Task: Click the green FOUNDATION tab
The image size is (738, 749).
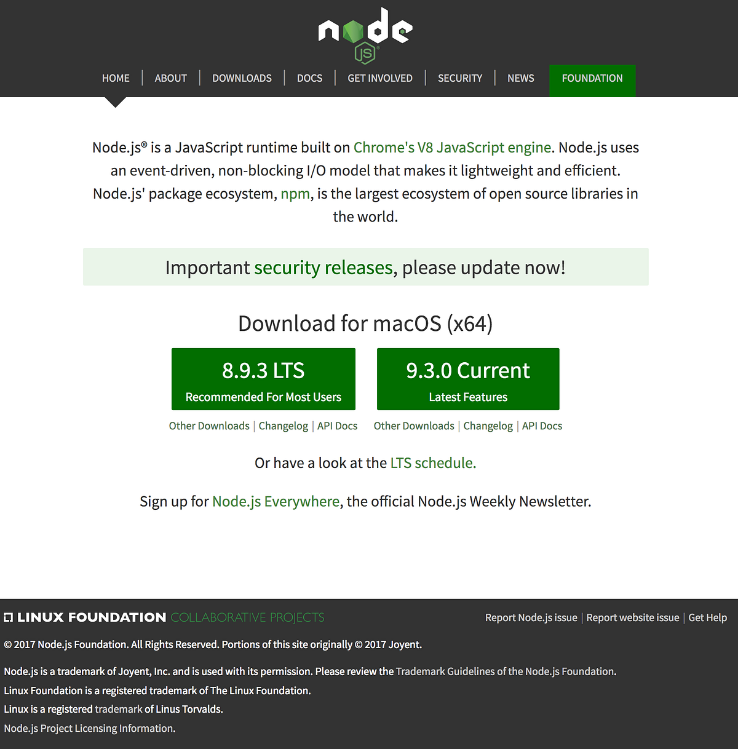Action: click(x=592, y=79)
